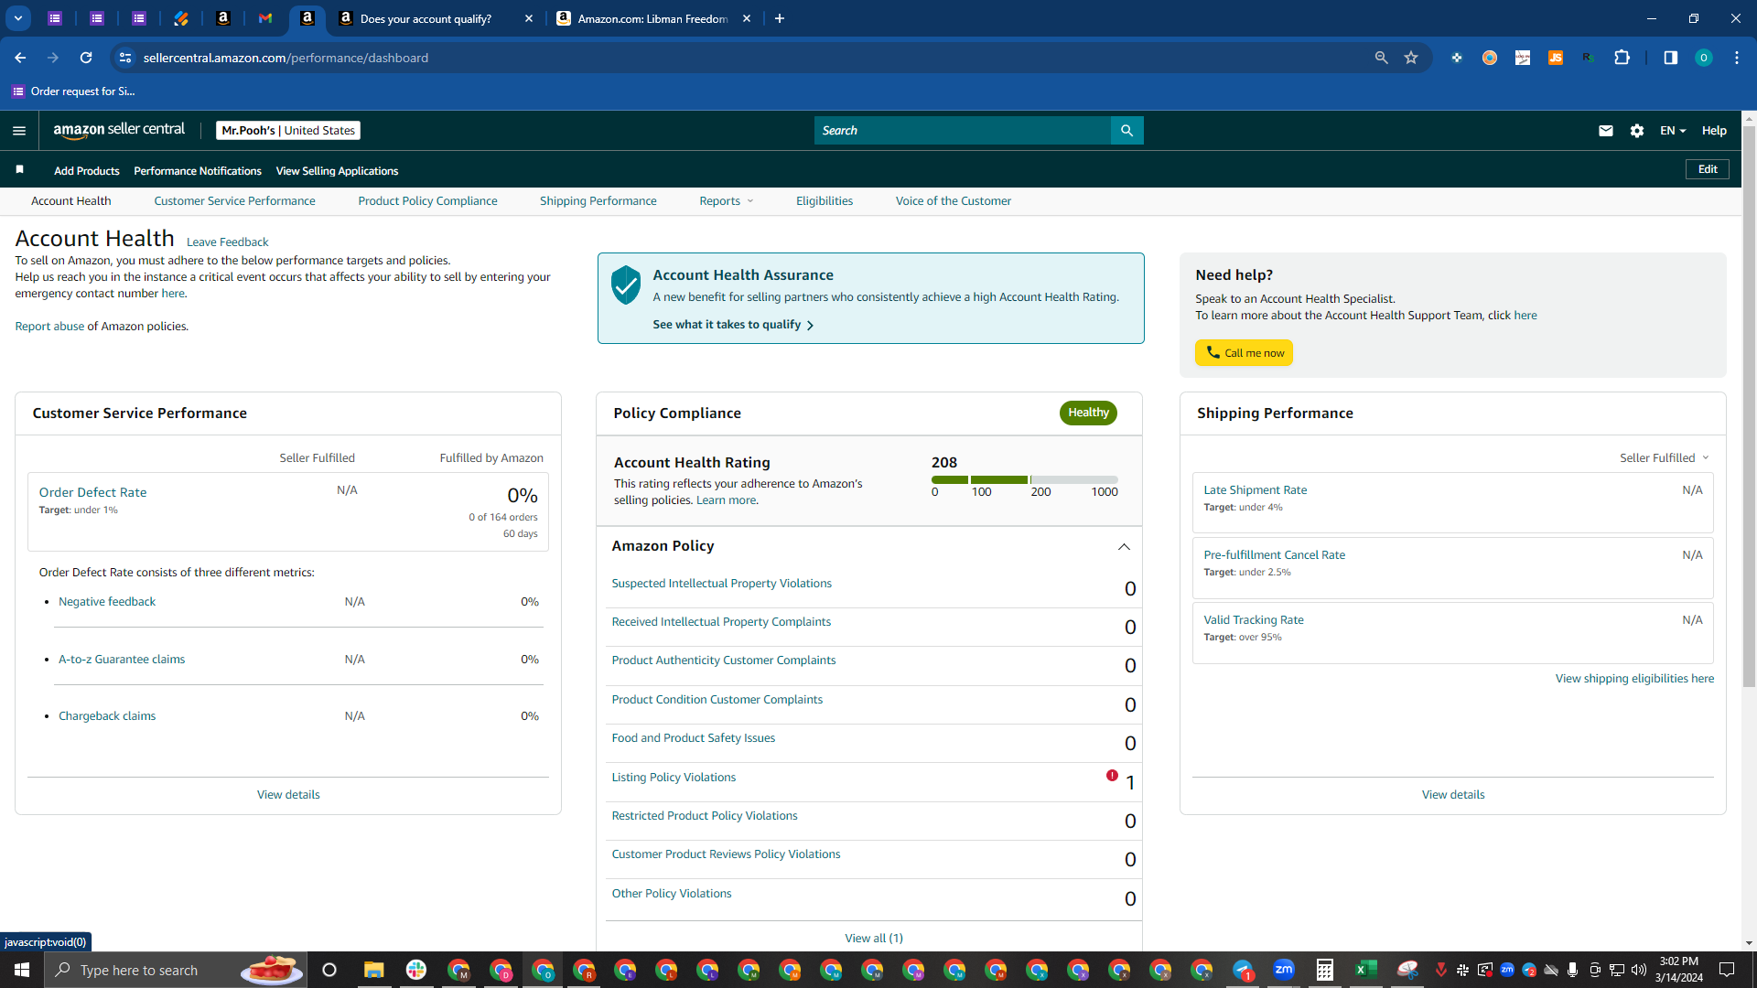
Task: Click the teal search magnifier button
Action: [x=1126, y=131]
